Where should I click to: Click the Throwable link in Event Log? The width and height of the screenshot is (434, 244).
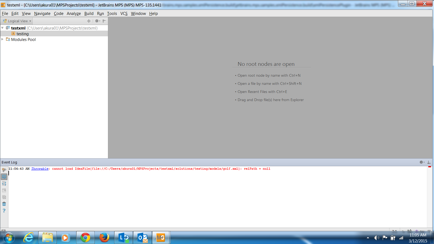[x=40, y=169]
